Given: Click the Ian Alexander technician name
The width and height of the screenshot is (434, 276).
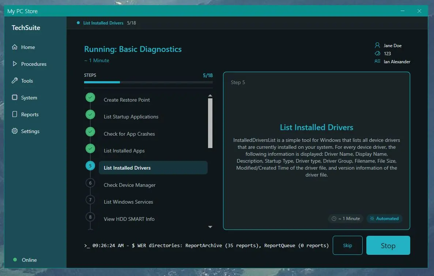Looking at the screenshot, I should 397,62.
